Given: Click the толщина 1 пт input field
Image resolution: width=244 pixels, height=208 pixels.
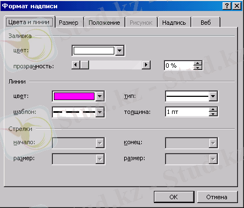Looking at the screenshot, I should pos(187,112).
